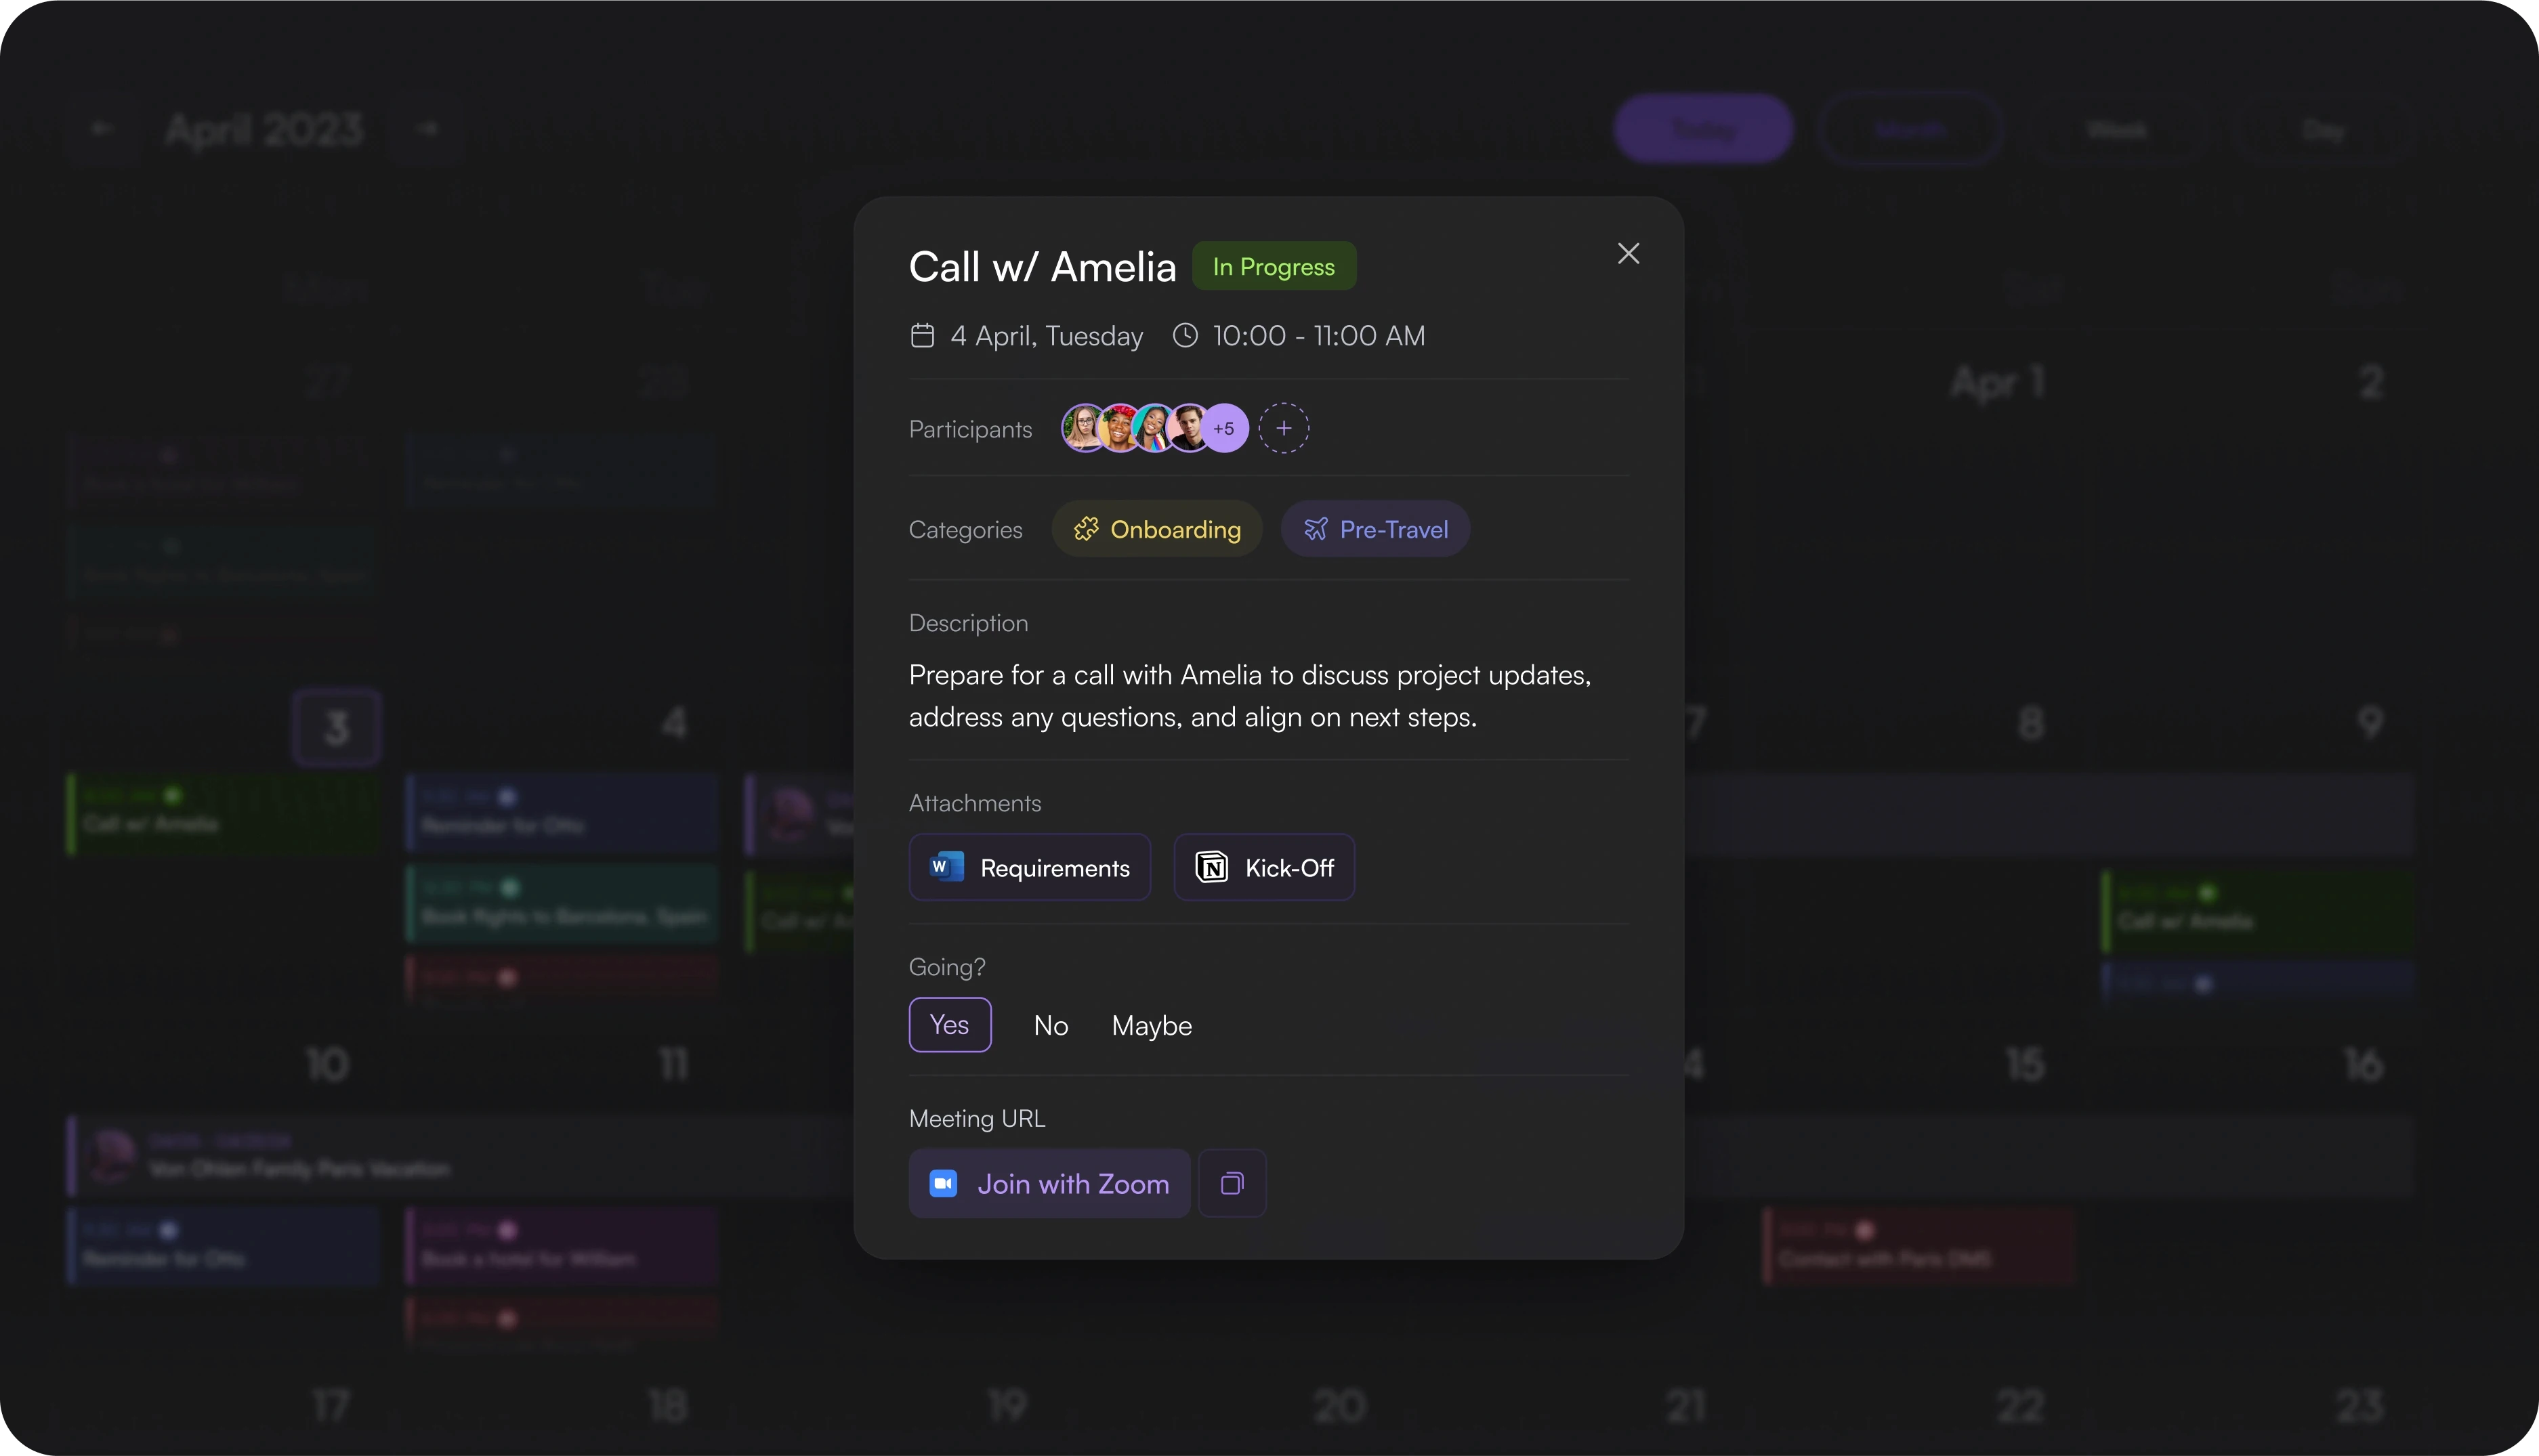This screenshot has width=2539, height=1456.
Task: Select Yes for Going
Action: pos(950,1025)
